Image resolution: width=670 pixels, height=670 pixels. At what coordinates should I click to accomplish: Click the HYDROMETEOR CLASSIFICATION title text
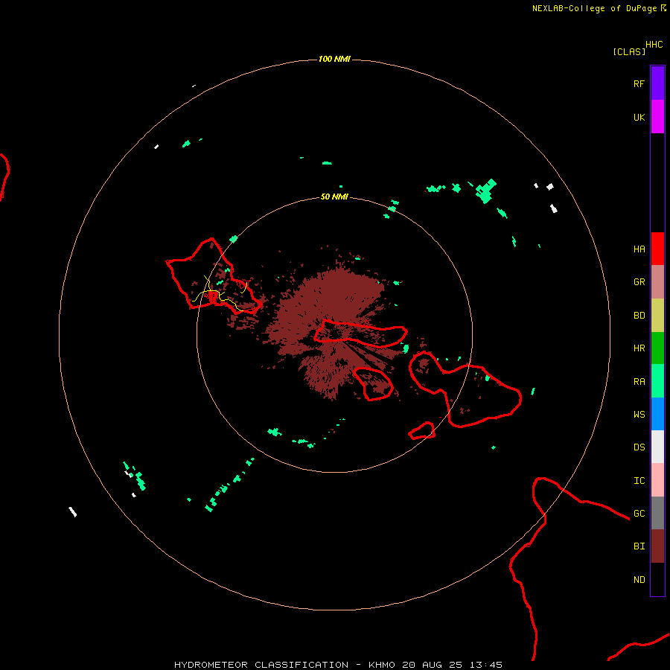[x=261, y=665]
